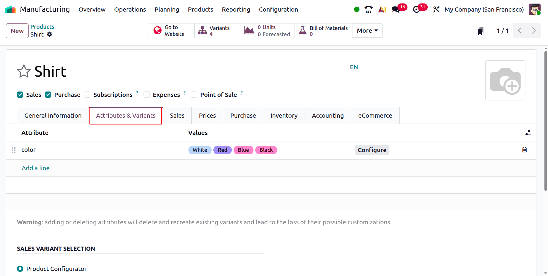
Task: Switch to the Purchase tab
Action: point(243,116)
